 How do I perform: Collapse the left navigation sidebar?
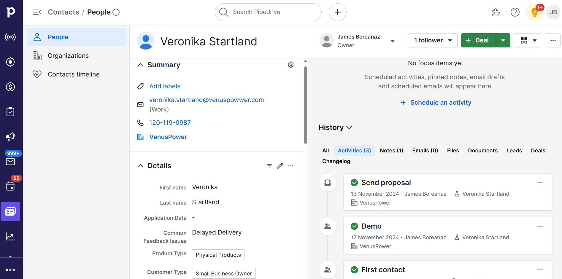tap(37, 12)
